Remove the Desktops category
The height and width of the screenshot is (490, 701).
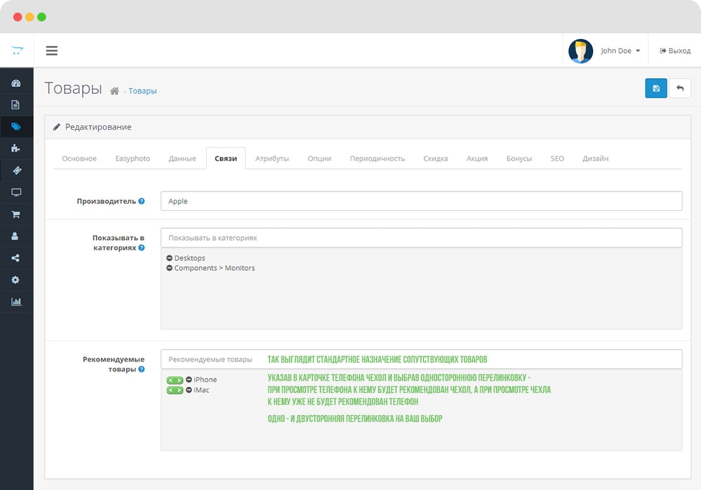170,258
